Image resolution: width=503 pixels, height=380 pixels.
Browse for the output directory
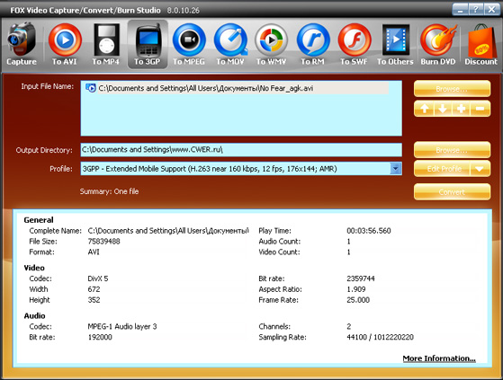coord(452,150)
